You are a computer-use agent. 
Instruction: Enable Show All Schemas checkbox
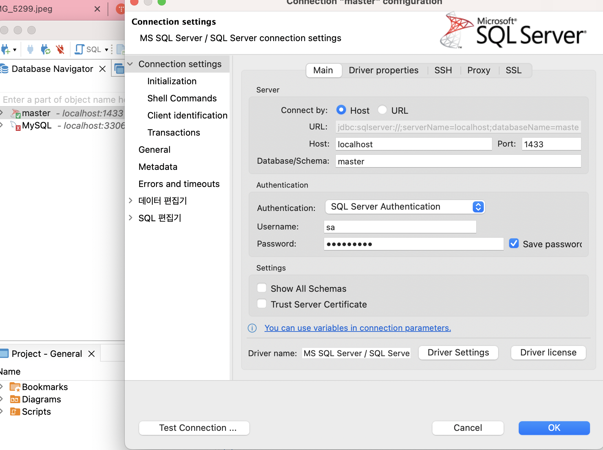(262, 288)
